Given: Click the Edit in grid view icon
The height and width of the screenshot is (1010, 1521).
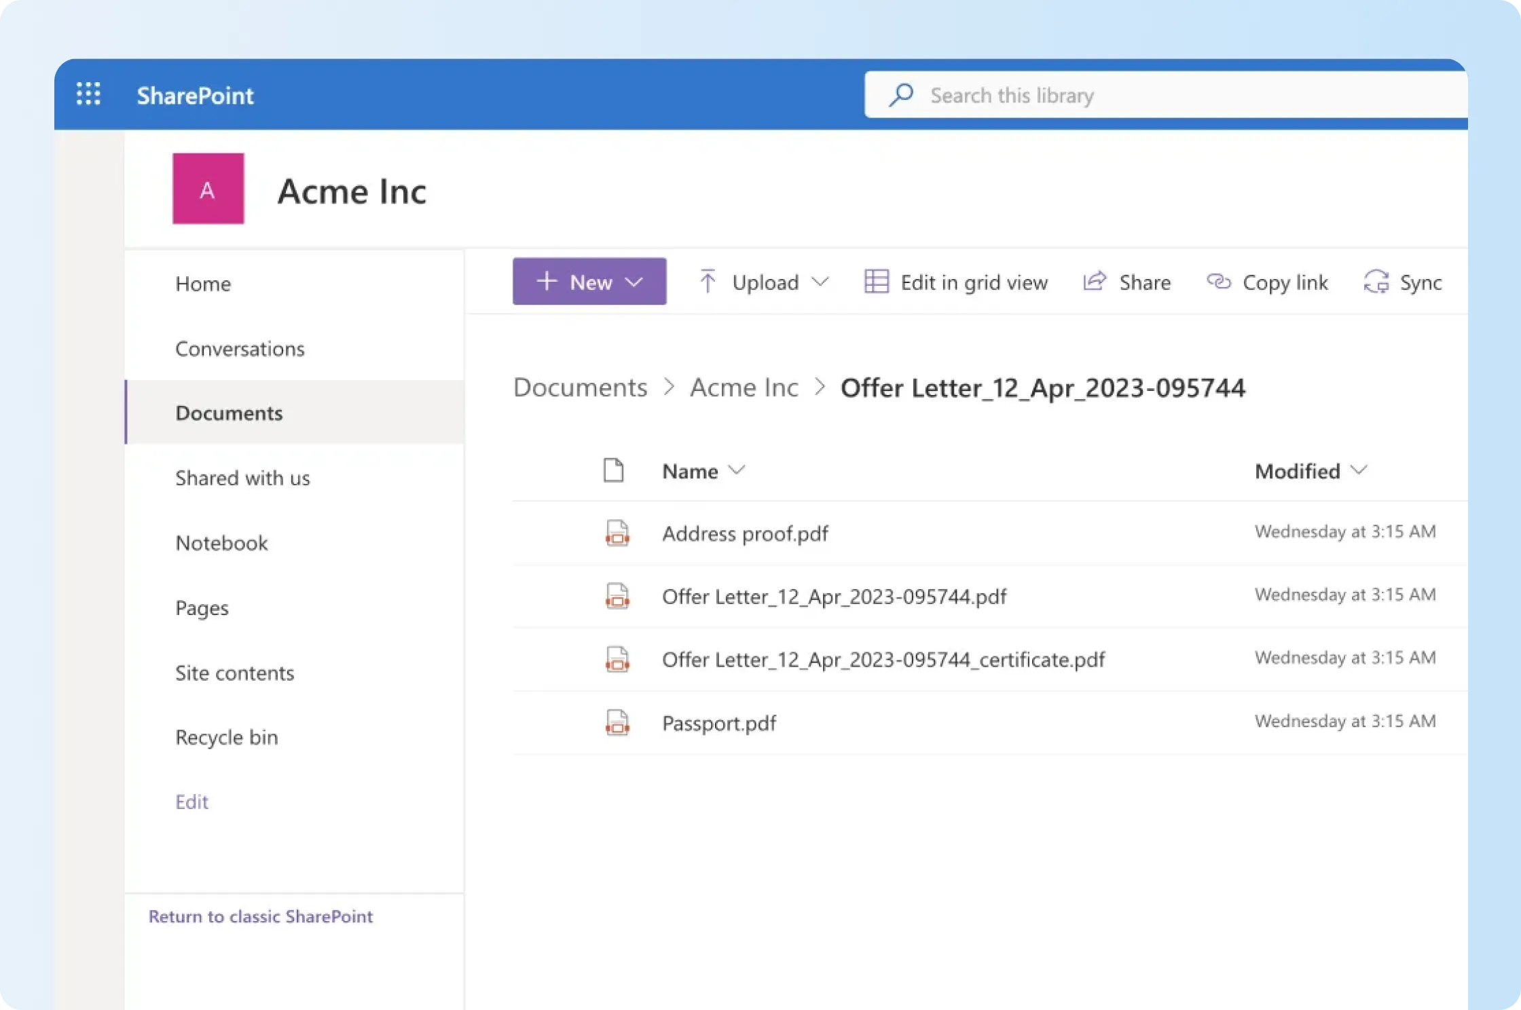Looking at the screenshot, I should (876, 281).
